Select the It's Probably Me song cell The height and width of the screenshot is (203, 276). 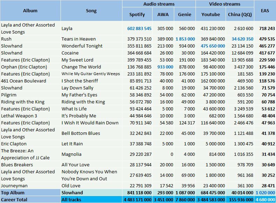(91, 116)
